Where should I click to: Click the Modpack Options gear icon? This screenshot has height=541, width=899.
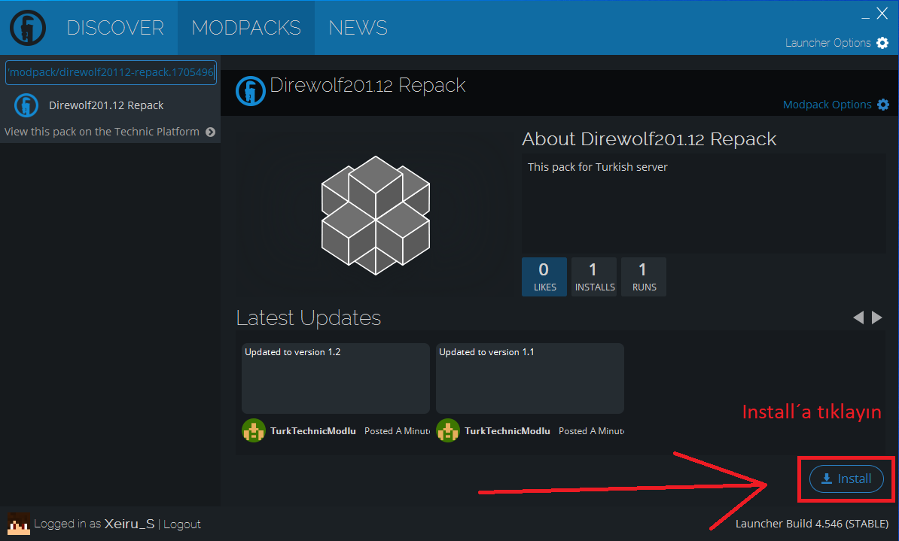(883, 105)
